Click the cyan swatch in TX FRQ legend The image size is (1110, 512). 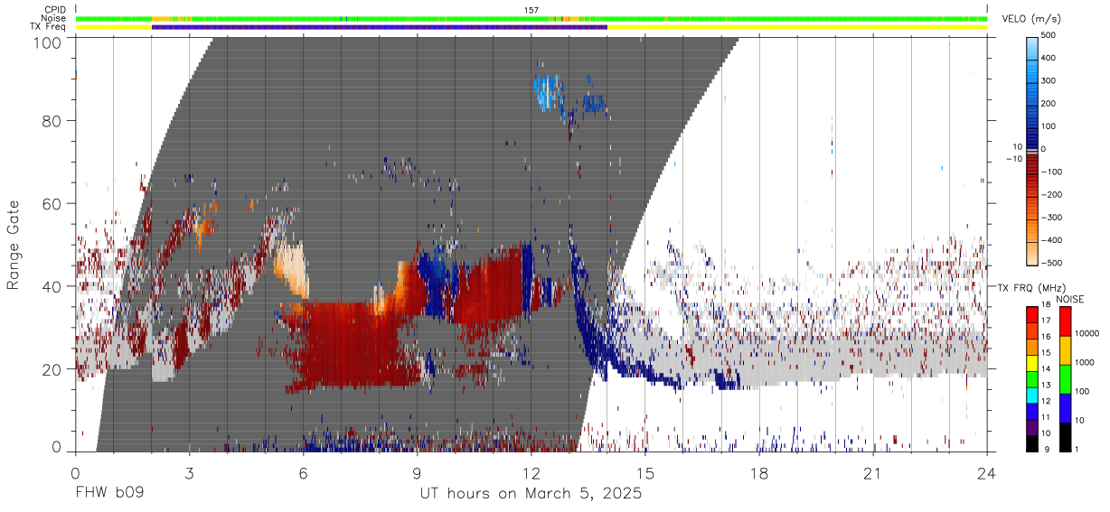tap(1031, 394)
